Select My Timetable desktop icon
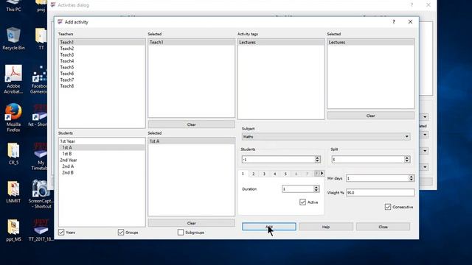This screenshot has width=472, height=265. point(39,156)
